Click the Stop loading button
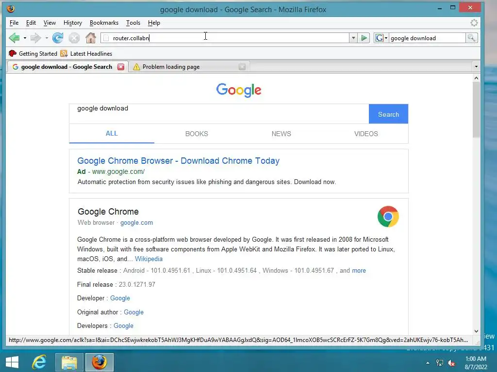Image resolution: width=497 pixels, height=372 pixels. (x=74, y=38)
